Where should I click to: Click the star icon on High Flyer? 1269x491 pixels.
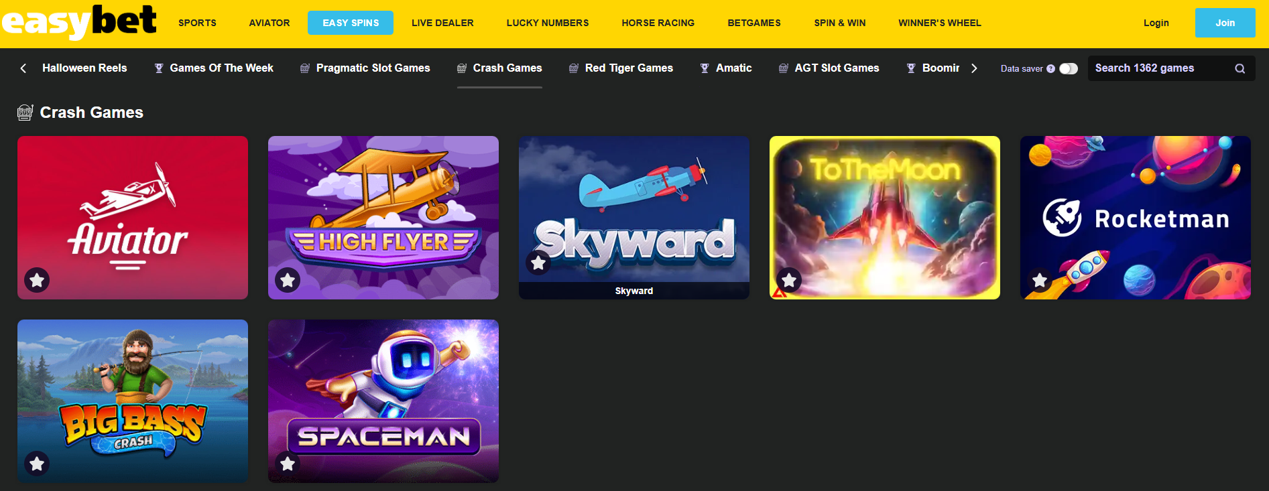tap(288, 280)
